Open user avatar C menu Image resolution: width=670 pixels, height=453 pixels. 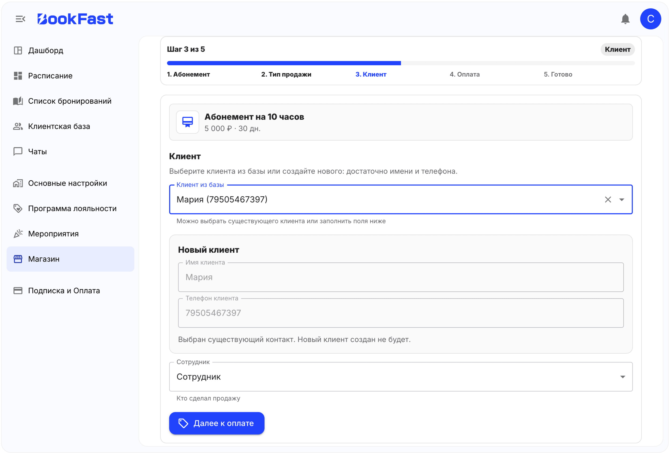tap(650, 19)
